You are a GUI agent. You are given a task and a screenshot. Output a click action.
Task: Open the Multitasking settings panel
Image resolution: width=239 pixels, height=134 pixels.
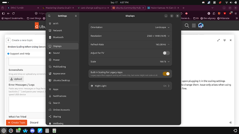[62, 67]
